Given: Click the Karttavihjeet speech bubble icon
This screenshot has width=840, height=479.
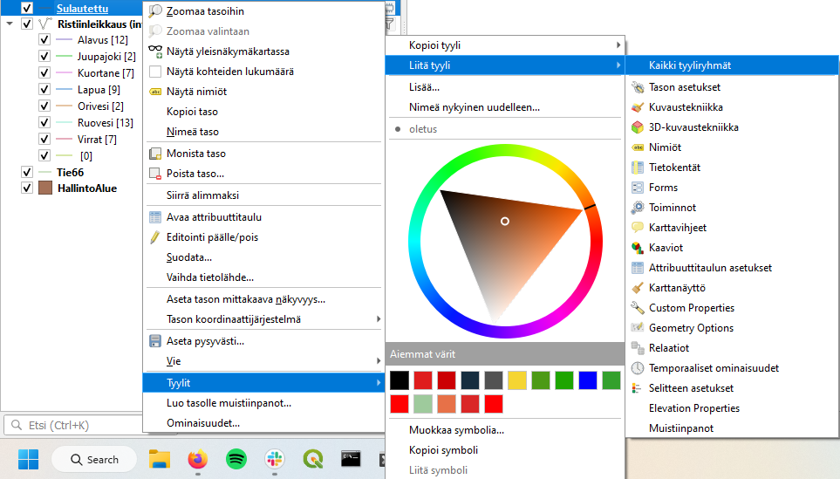Looking at the screenshot, I should coord(638,228).
